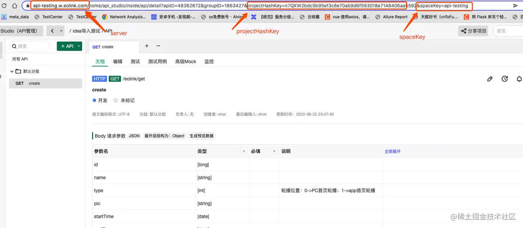Screen dimensions: 523x228
Task: Open the Network Analysis bookmark
Action: click(x=124, y=17)
